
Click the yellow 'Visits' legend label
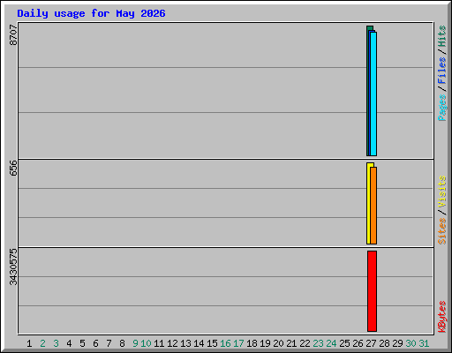[442, 192]
